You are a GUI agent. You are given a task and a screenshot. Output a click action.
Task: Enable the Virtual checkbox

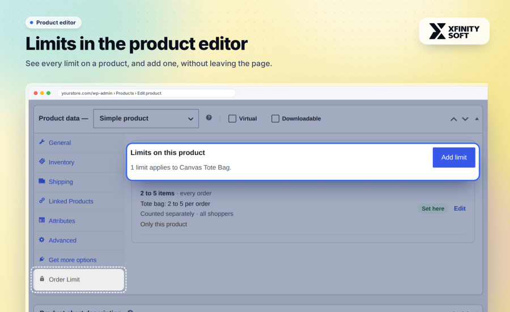[232, 119]
